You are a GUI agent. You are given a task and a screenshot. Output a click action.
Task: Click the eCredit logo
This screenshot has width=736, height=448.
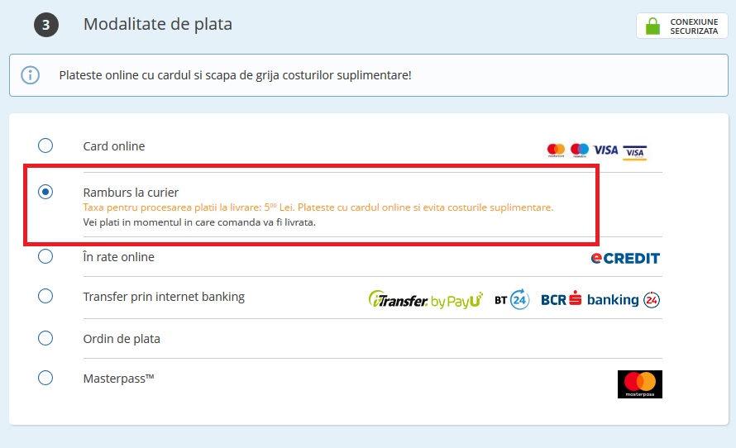[625, 258]
